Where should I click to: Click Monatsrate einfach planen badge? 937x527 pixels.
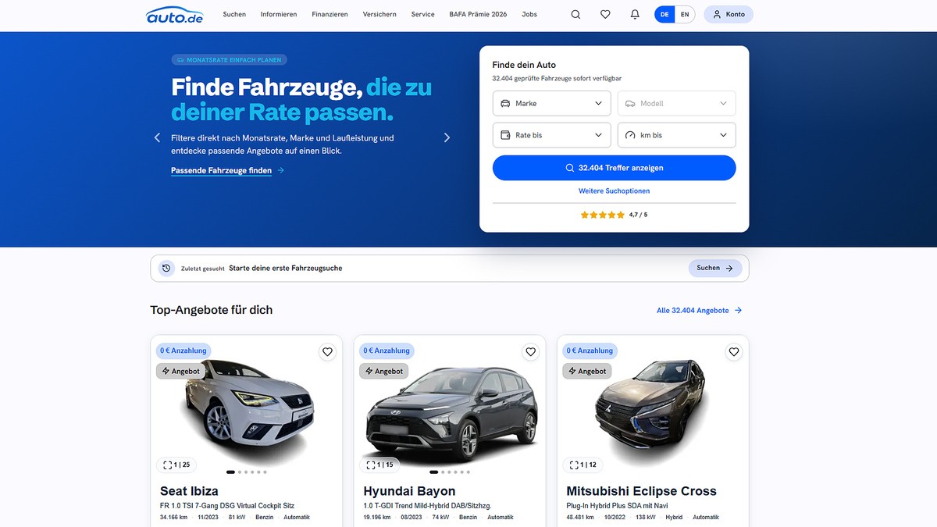click(230, 59)
